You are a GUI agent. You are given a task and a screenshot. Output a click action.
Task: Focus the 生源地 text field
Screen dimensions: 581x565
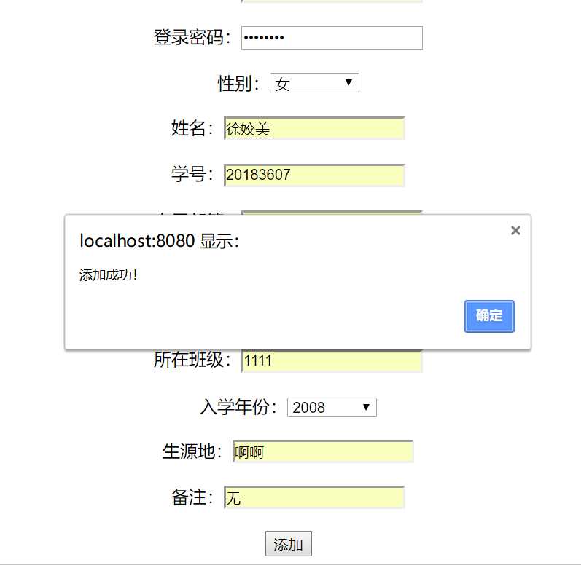pos(323,451)
